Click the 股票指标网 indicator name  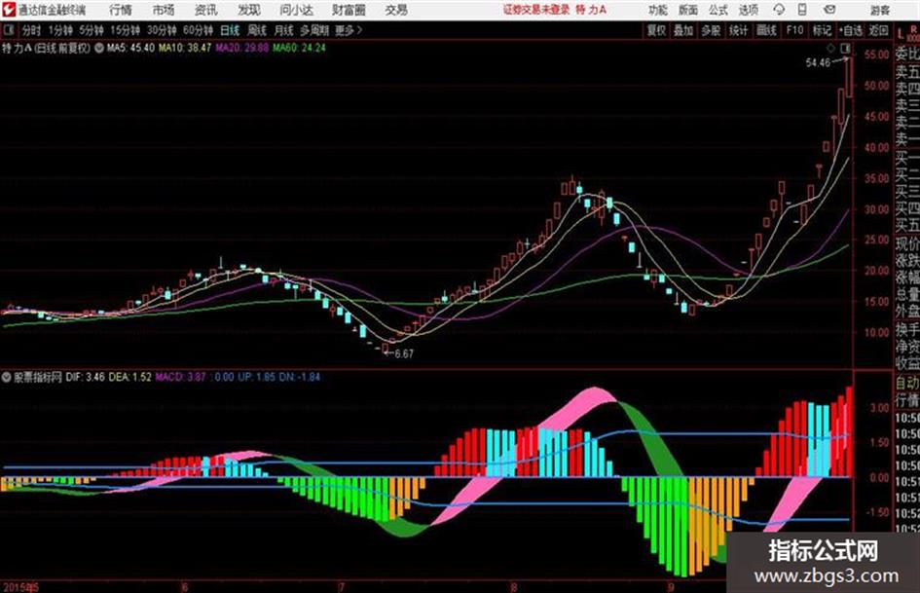(x=38, y=377)
